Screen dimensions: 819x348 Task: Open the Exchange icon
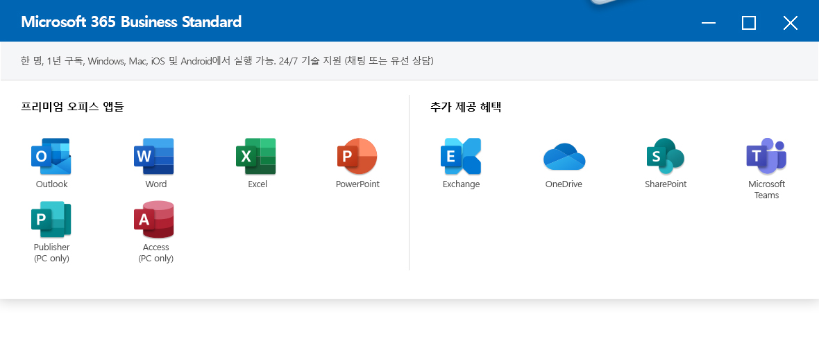tap(461, 157)
